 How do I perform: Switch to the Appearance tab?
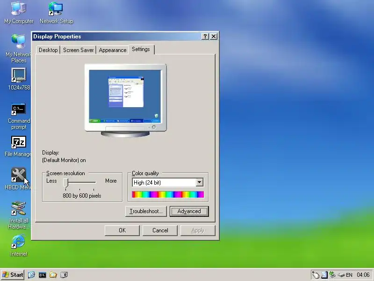(113, 50)
